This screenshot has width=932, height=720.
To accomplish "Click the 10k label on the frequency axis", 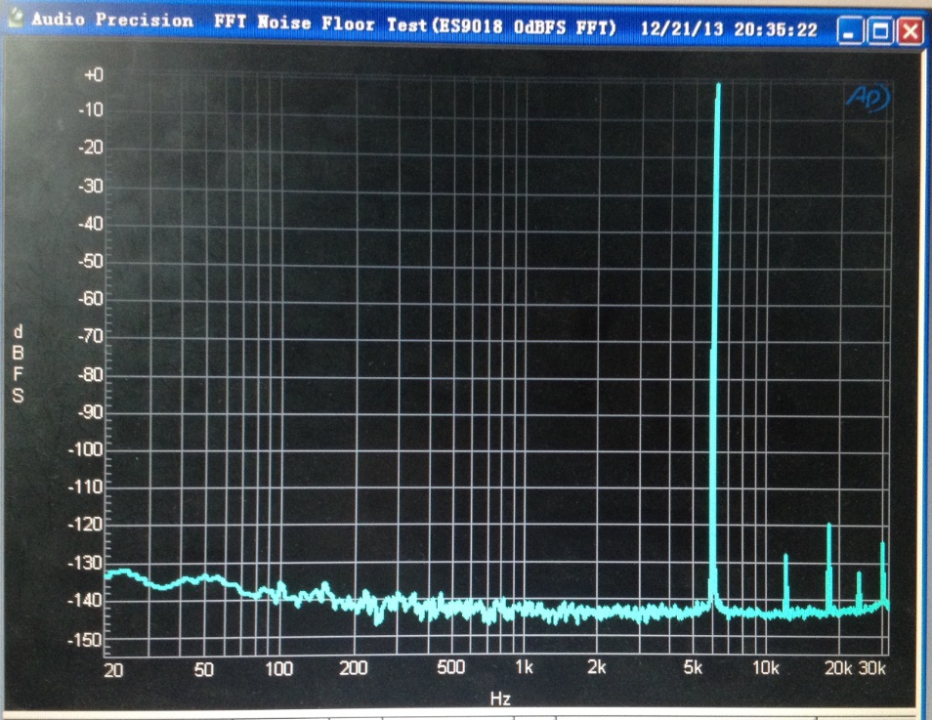I will point(766,667).
